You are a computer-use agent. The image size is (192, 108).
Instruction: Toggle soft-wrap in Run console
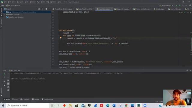[8, 80]
